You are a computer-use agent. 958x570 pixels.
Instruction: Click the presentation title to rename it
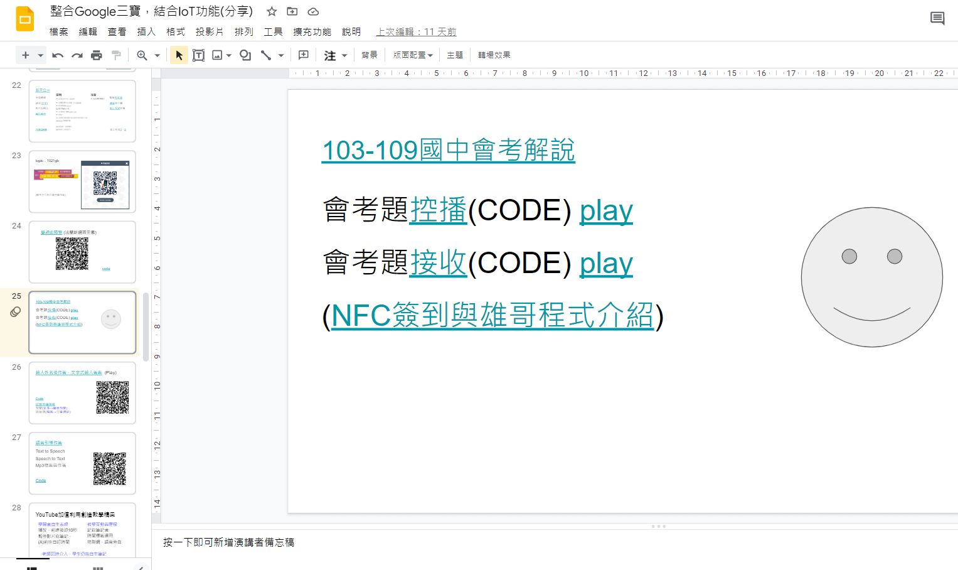pos(152,11)
